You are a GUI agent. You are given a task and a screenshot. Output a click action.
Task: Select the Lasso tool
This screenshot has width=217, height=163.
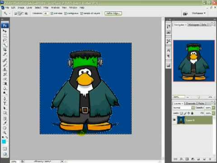pos(5,40)
